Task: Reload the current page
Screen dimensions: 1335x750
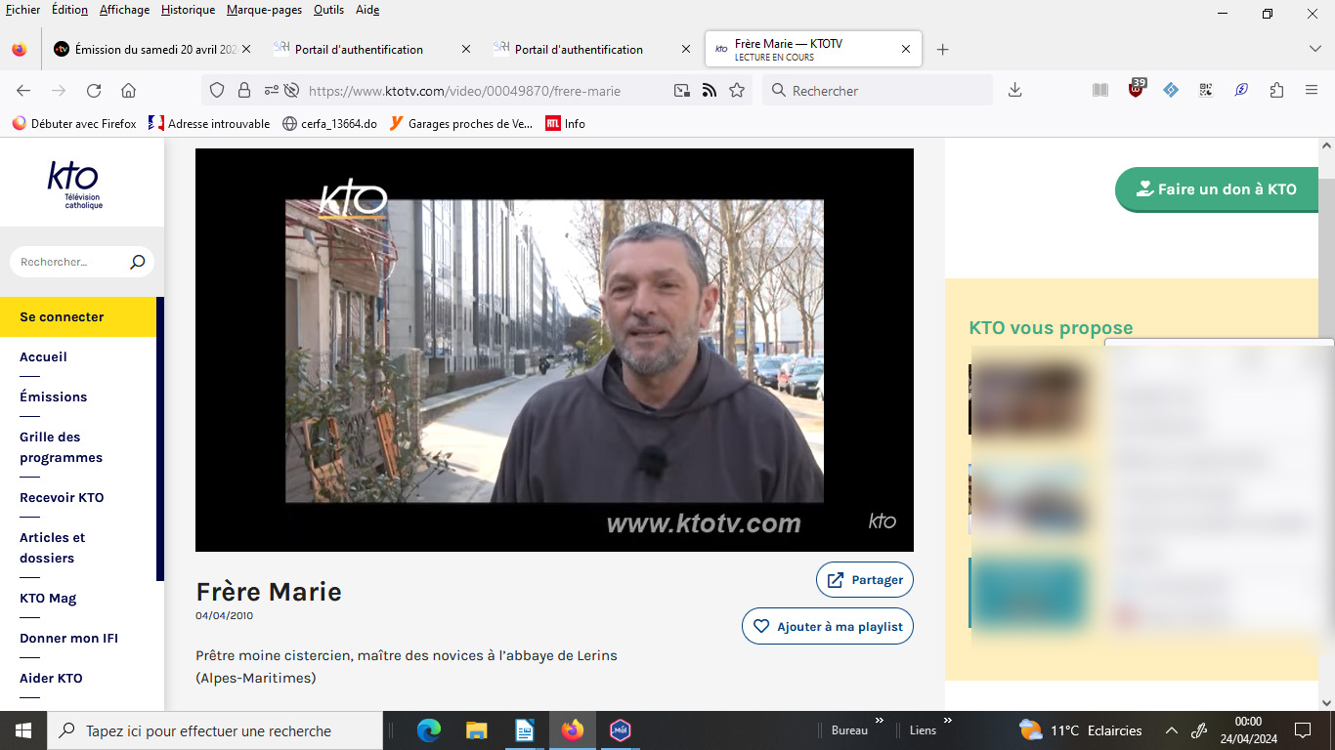Action: [94, 90]
